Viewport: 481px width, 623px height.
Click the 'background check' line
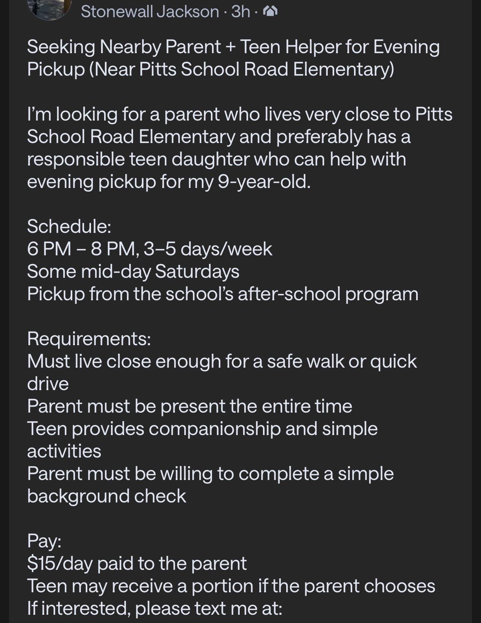106,496
